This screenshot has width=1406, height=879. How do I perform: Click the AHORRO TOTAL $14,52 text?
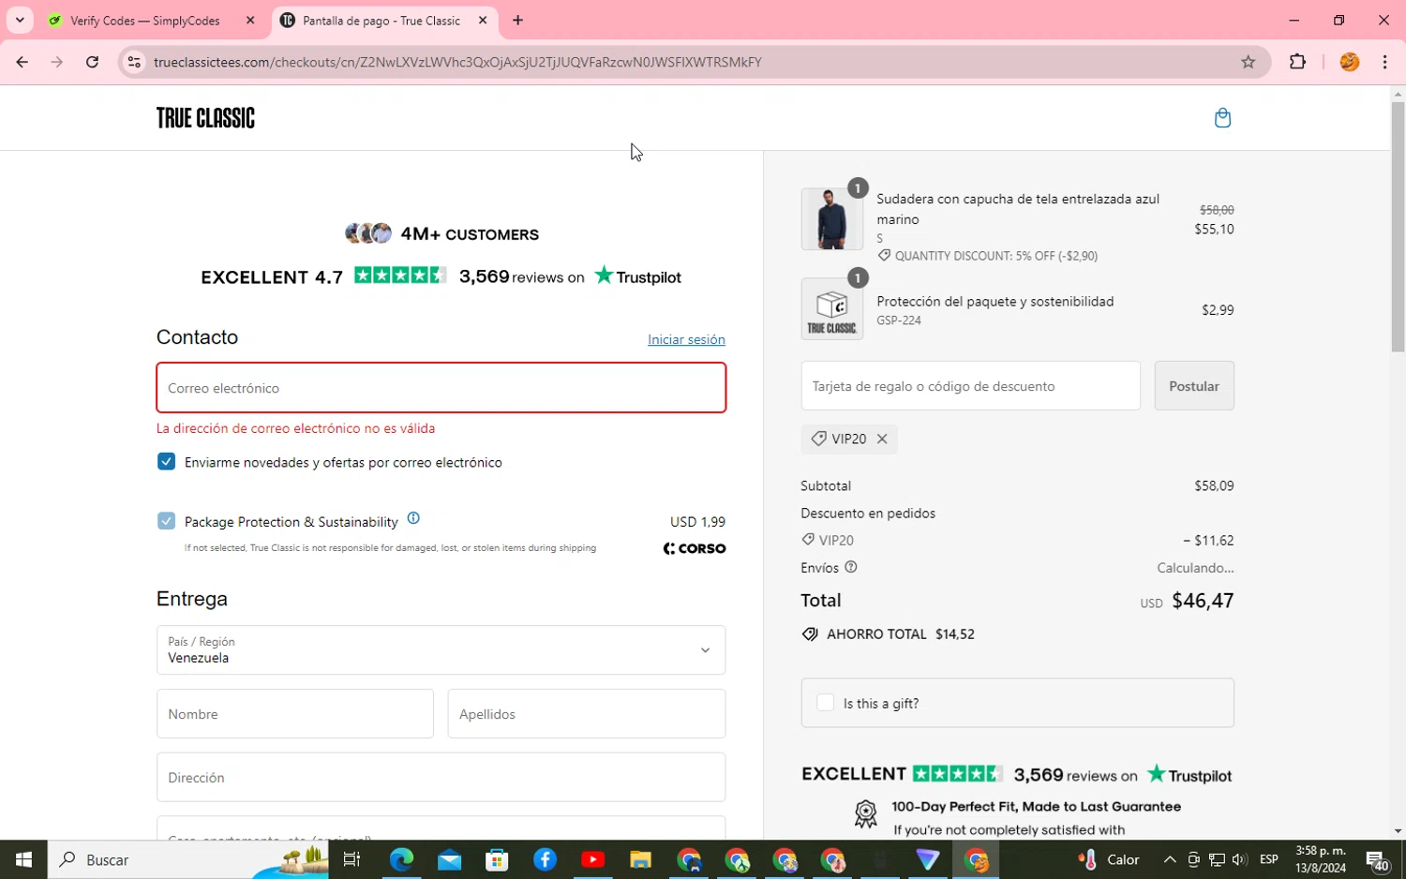901,634
